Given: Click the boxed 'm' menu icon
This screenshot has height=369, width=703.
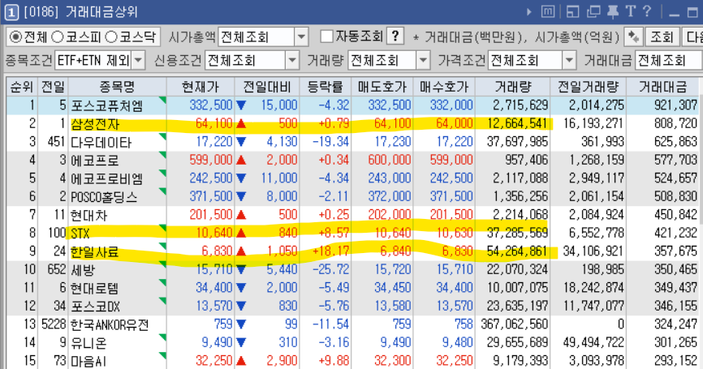Looking at the screenshot, I should (x=548, y=11).
